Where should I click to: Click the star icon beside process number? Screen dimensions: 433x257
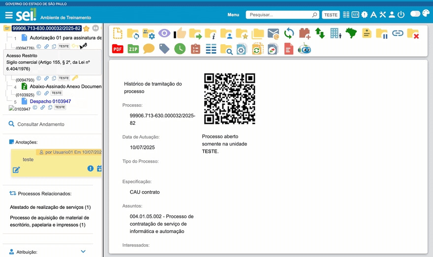pos(86,29)
